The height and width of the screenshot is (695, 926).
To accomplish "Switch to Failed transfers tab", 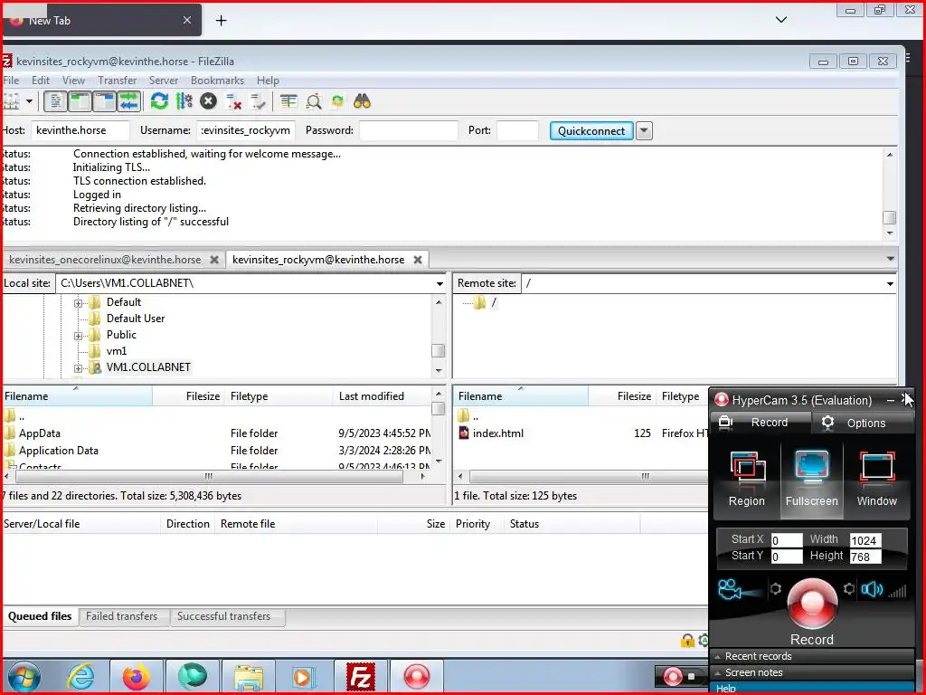I will [122, 616].
